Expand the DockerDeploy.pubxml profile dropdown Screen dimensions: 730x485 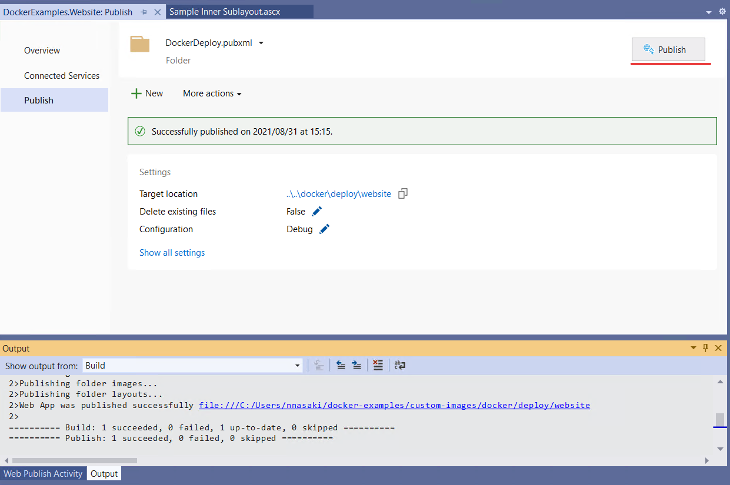pos(261,43)
